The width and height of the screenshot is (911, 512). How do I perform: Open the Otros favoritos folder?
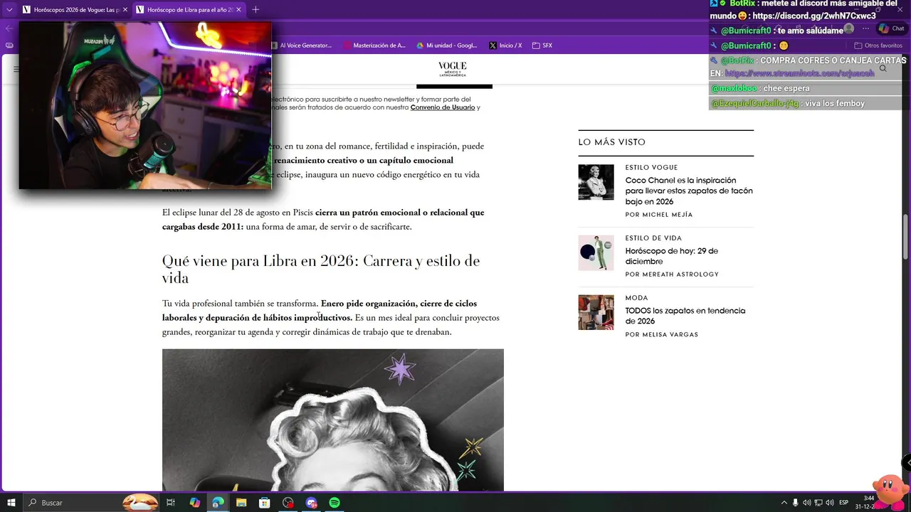click(x=878, y=46)
